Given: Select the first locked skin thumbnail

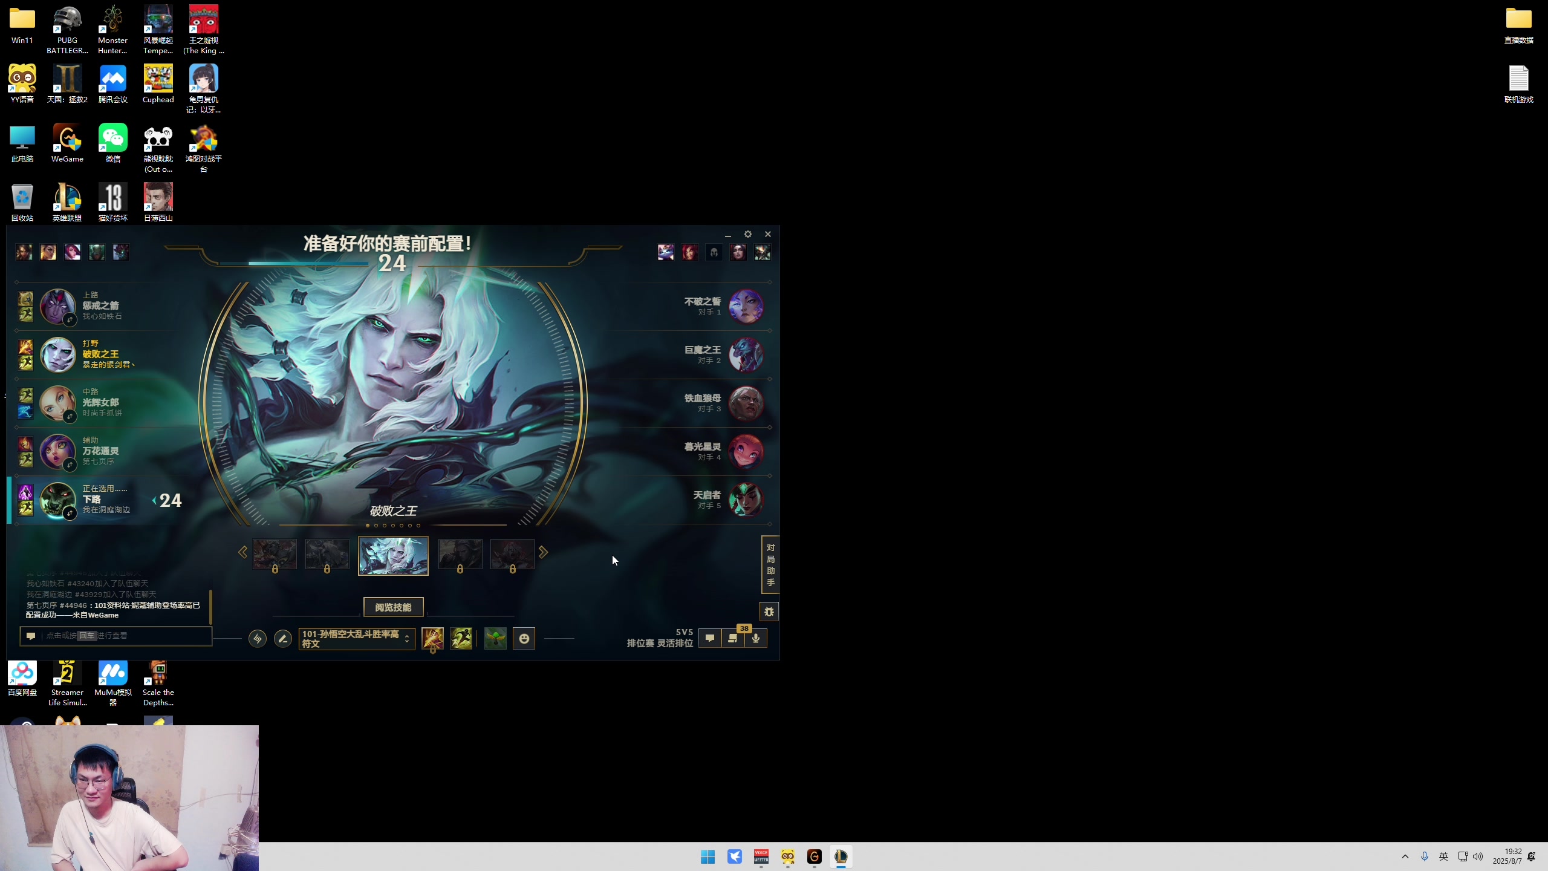Looking at the screenshot, I should tap(275, 554).
